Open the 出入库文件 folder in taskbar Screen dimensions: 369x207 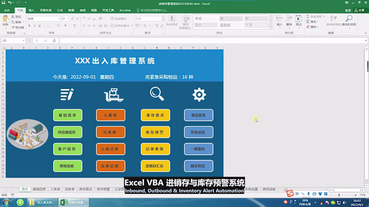[42, 202]
